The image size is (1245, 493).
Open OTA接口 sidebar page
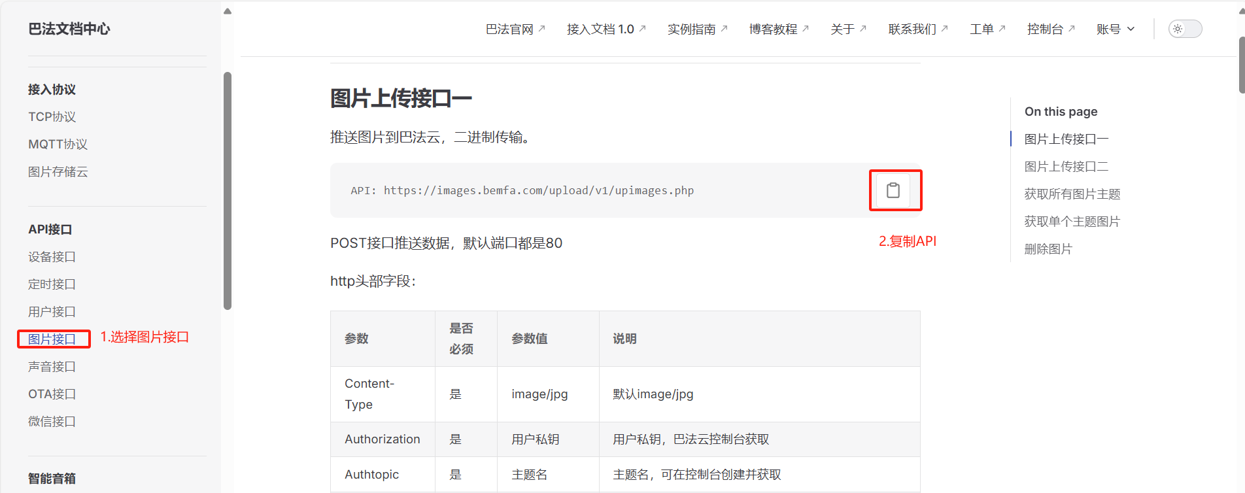52,394
